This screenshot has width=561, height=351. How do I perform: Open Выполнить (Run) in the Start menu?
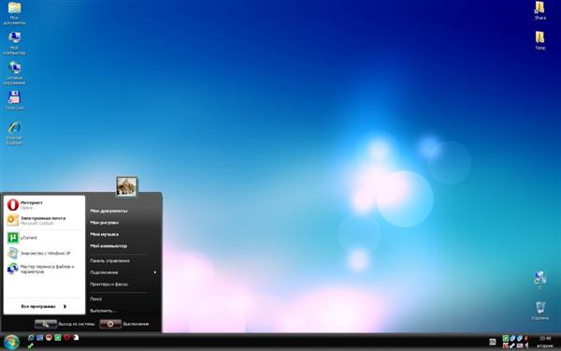point(104,311)
